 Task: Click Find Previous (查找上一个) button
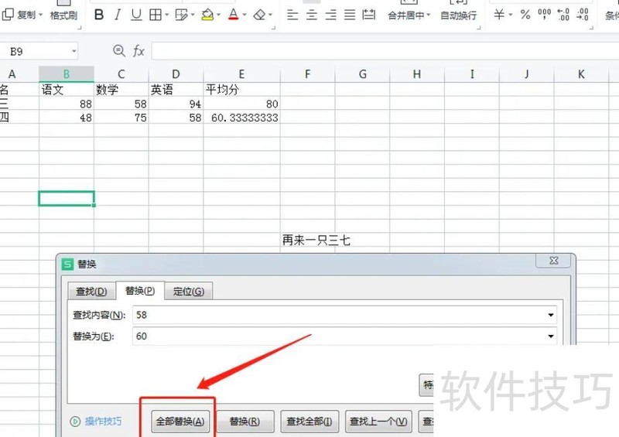(378, 422)
